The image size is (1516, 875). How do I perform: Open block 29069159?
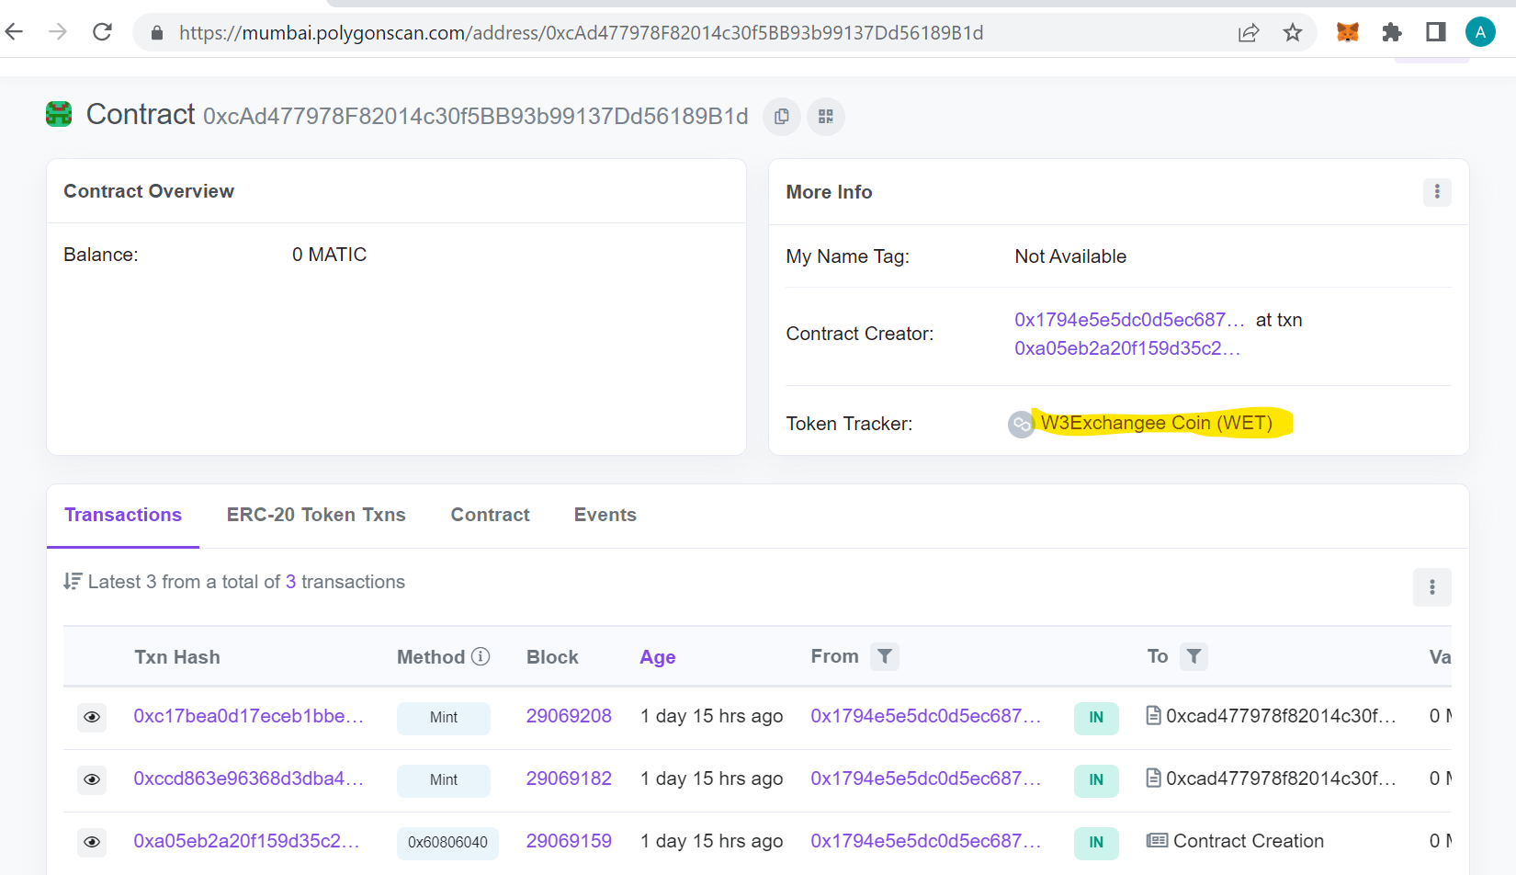pyautogui.click(x=569, y=841)
